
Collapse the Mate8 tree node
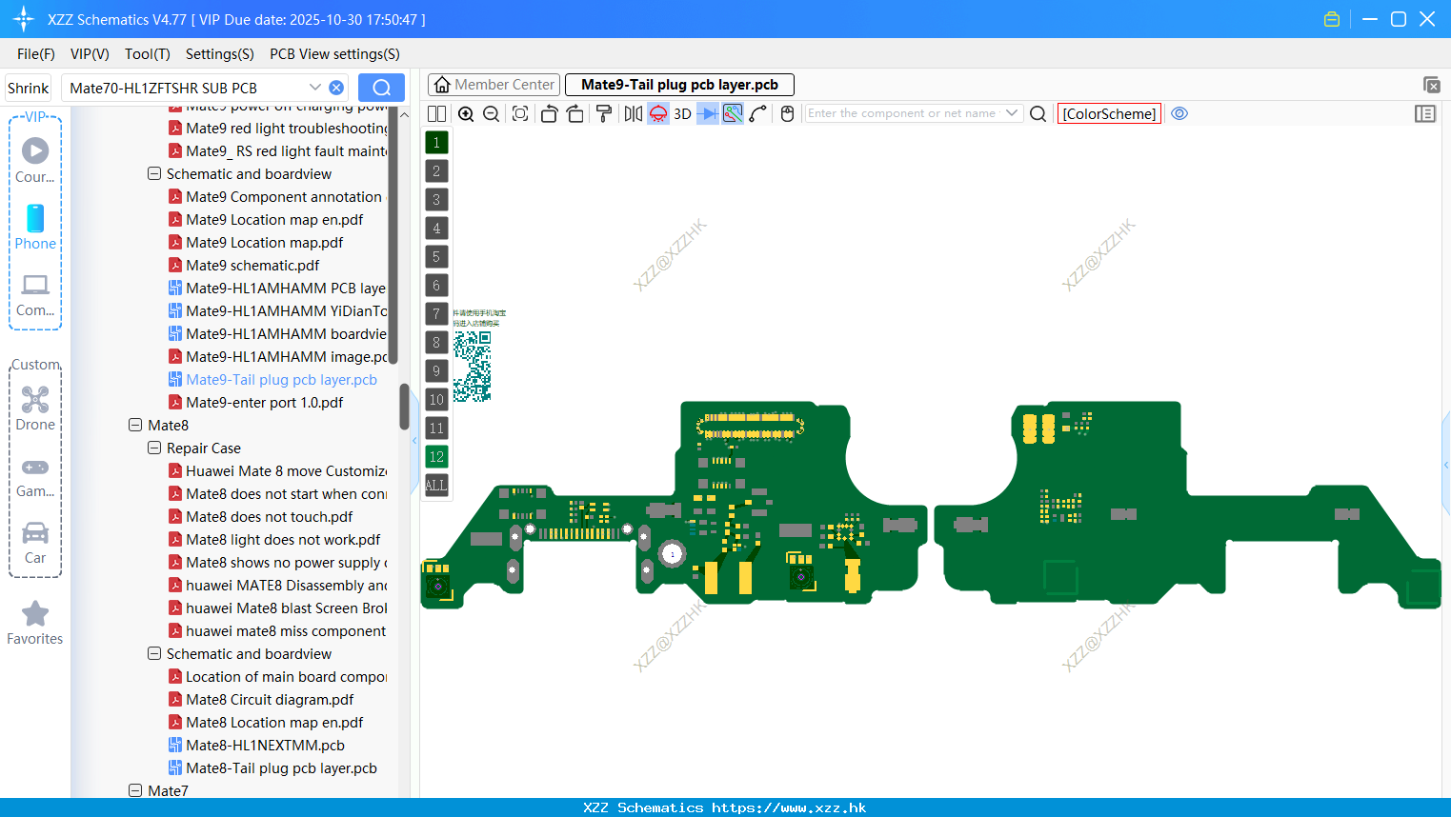point(135,426)
